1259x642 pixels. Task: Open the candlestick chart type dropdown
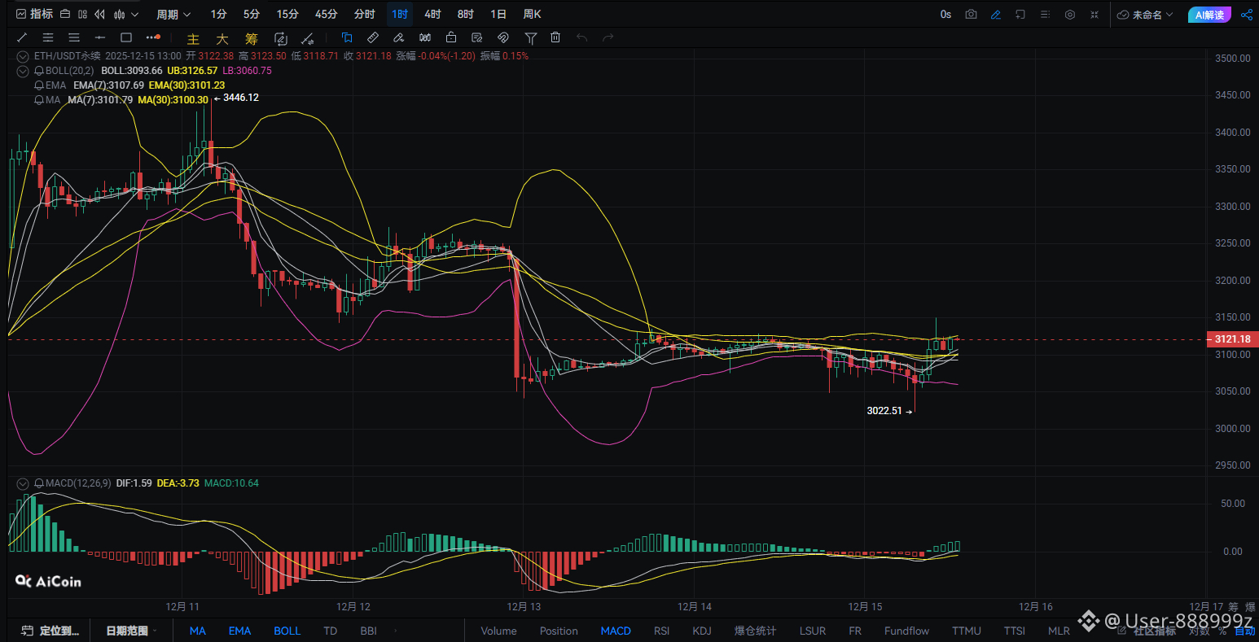point(125,14)
